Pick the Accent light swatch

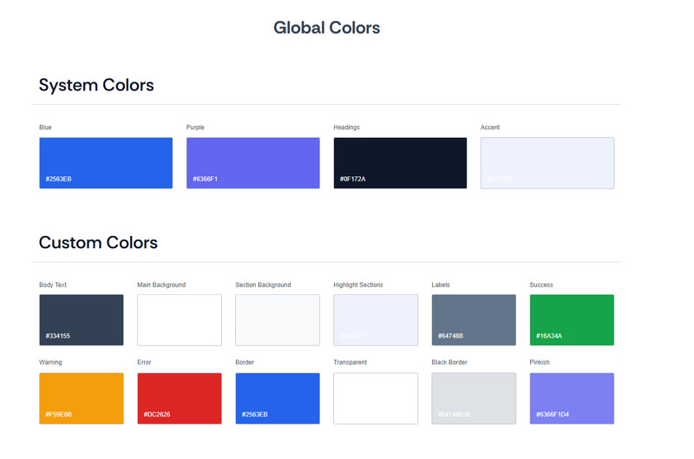point(547,163)
